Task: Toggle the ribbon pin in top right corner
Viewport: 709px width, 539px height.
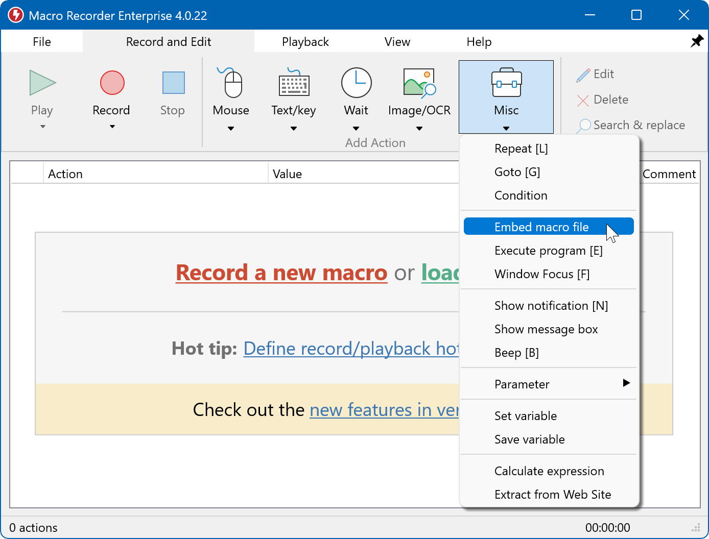Action: [x=697, y=41]
